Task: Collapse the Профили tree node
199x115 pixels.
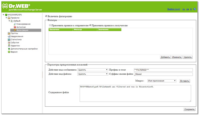Action: [6, 18]
